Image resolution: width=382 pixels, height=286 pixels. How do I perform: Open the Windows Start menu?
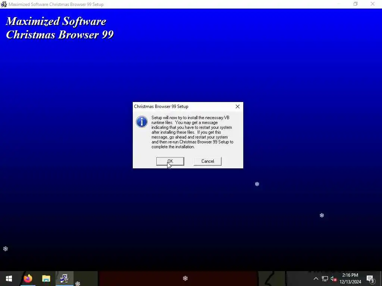9,279
